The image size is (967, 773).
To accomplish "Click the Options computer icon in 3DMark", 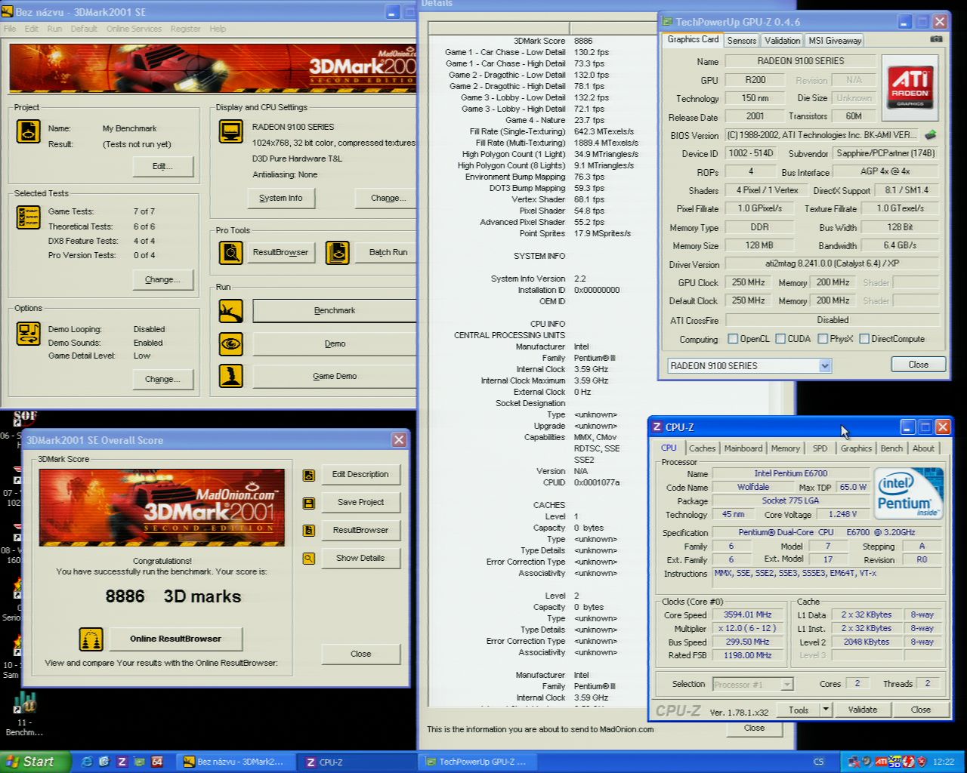I will point(28,334).
